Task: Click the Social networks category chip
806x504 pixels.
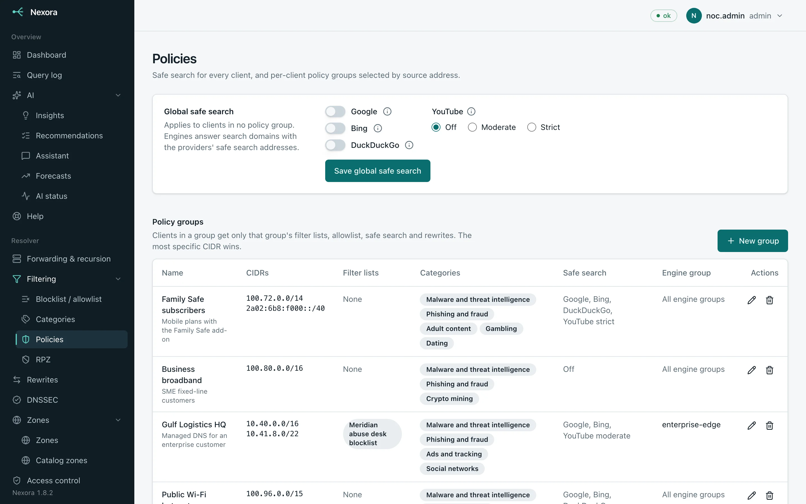Action: [x=452, y=469]
